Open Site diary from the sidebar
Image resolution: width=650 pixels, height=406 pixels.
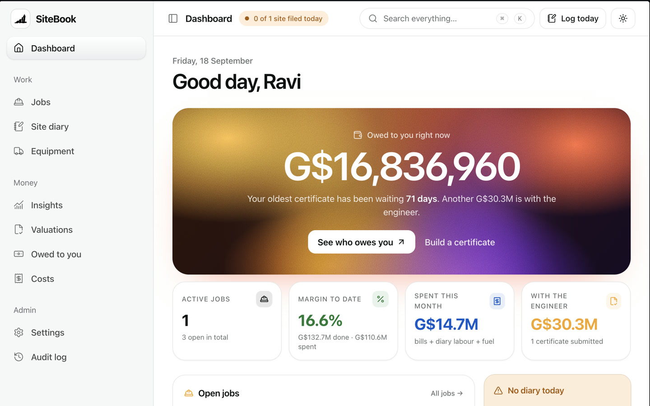76,127
